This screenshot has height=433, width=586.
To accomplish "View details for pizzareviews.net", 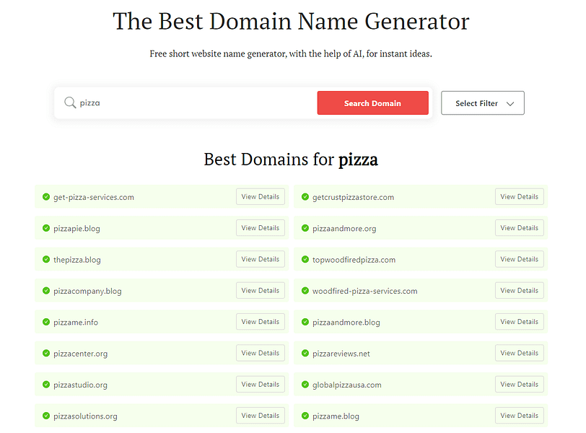I will pos(519,353).
